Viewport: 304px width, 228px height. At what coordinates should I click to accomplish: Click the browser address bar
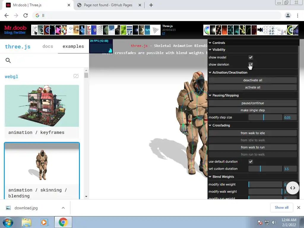(x=157, y=15)
